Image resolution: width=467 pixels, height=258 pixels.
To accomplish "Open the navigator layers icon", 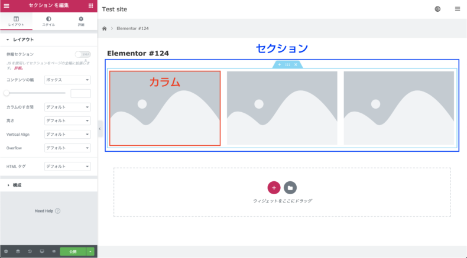I will pyautogui.click(x=18, y=252).
